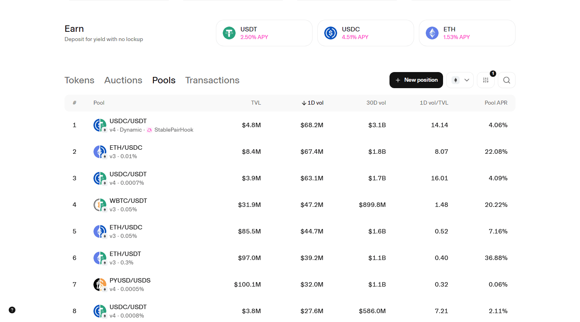
Task: Click the $68.2M 1D volume value
Action: click(x=312, y=125)
